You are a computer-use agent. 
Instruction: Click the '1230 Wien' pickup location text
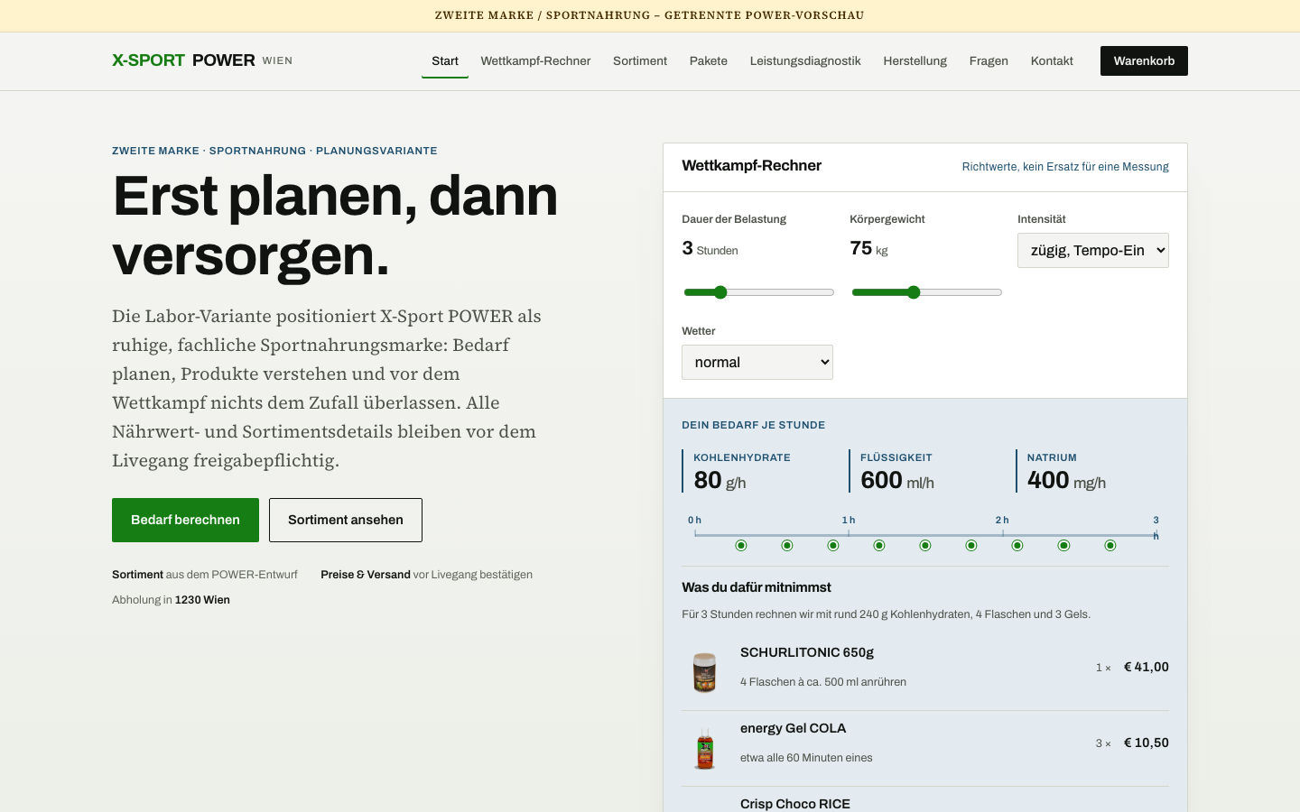202,600
